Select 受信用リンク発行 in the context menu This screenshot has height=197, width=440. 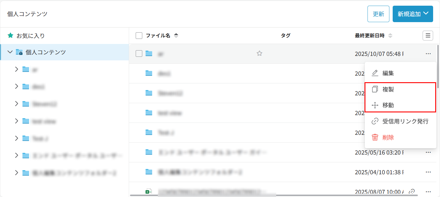400,121
